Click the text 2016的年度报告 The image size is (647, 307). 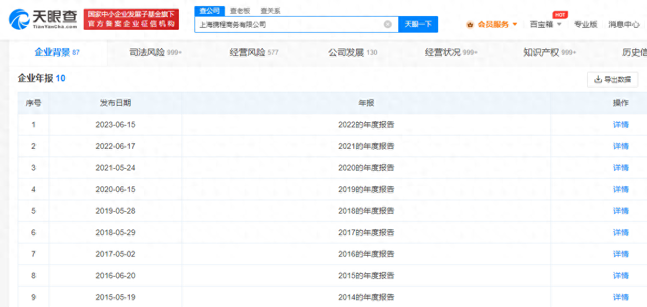(366, 254)
